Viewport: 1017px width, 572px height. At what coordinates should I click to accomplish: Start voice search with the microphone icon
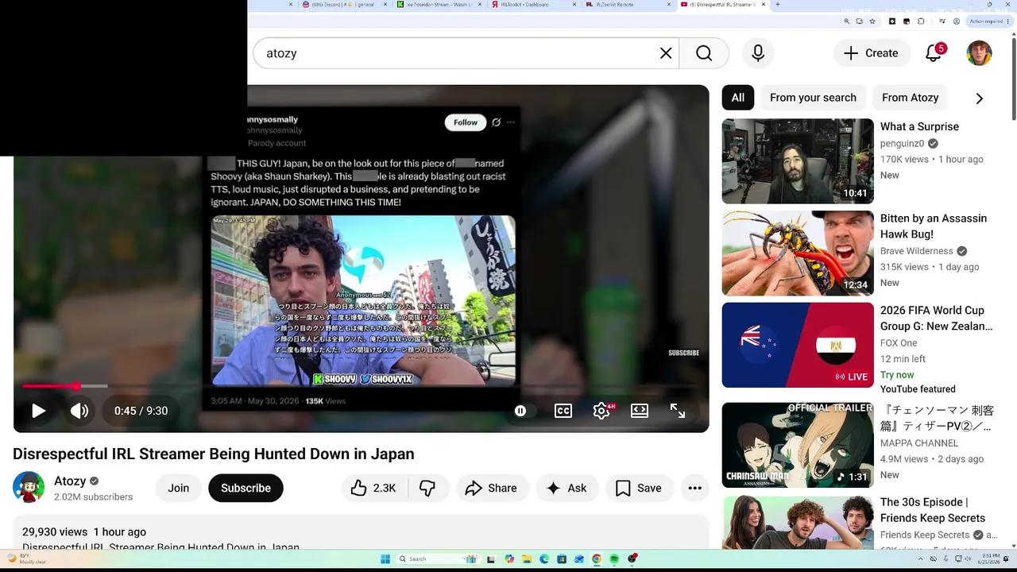pyautogui.click(x=758, y=53)
